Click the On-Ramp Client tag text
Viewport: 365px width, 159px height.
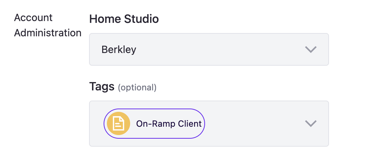pos(169,124)
